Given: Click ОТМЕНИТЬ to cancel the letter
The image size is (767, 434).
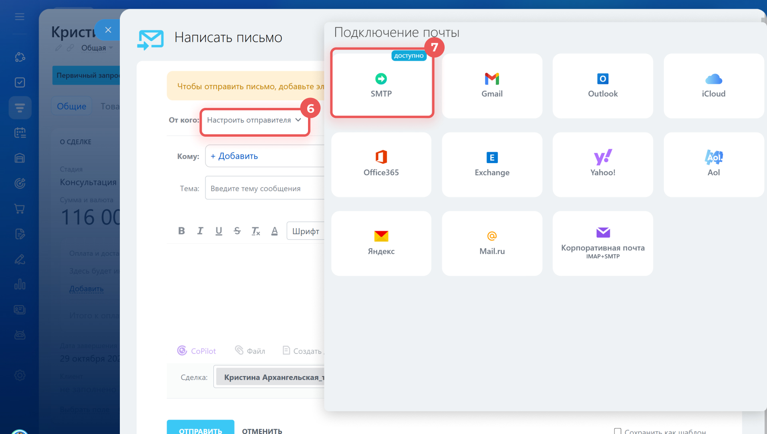Looking at the screenshot, I should (x=262, y=431).
